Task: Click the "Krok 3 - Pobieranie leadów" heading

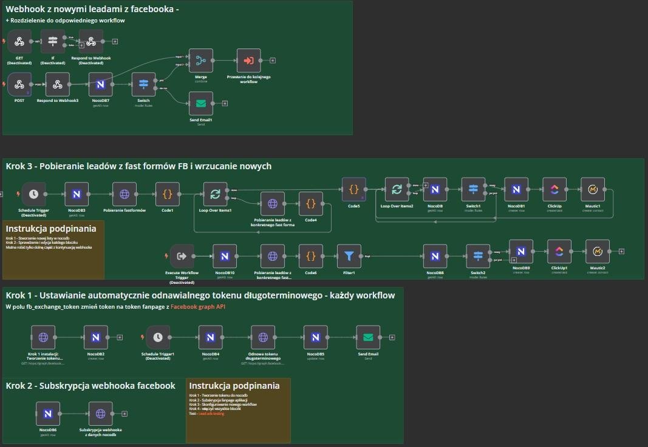Action: click(138, 166)
